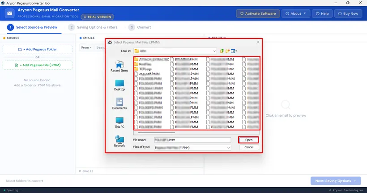Click the folder icon on Add Pegasus Folder
The height and width of the screenshot is (193, 367).
(x=20, y=50)
